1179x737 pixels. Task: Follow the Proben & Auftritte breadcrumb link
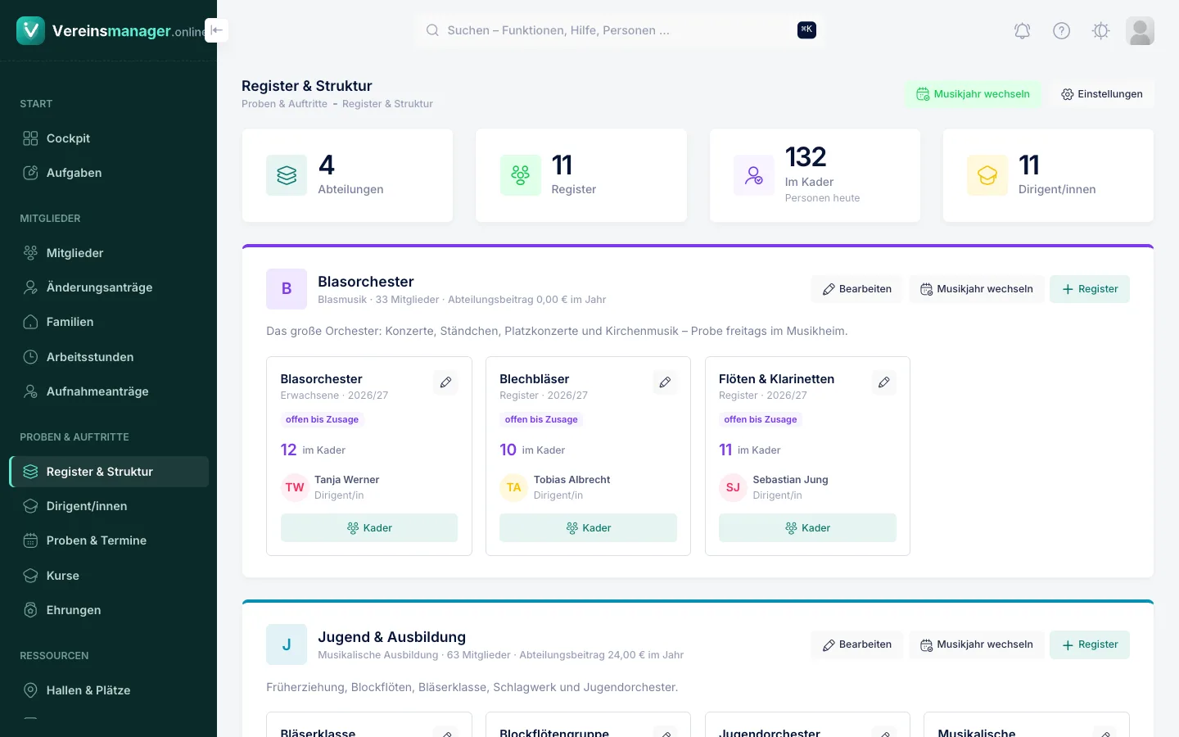point(284,104)
